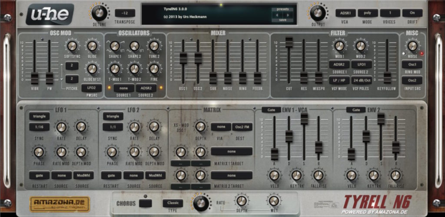Click the u-he logo badge
This screenshot has height=217, width=445.
(x=50, y=14)
